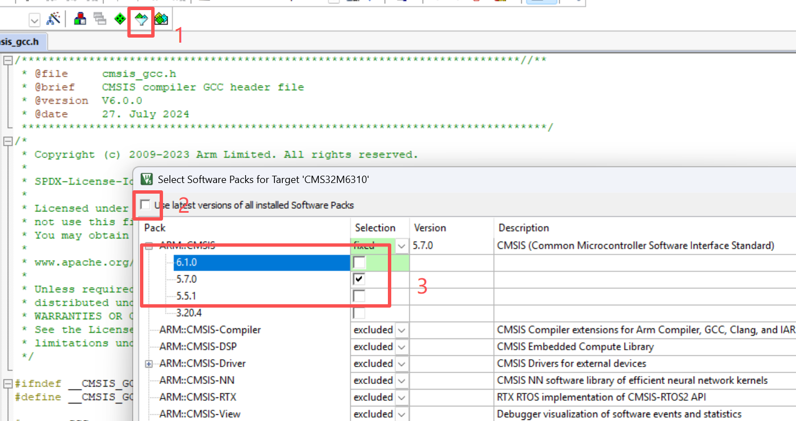Click the boxed dropdown icon in build toolbar
Image resolution: width=796 pixels, height=421 pixels.
tap(34, 20)
